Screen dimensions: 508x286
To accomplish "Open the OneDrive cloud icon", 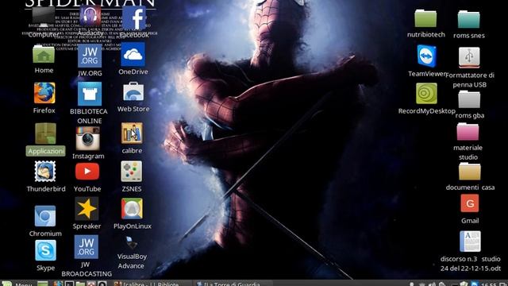I will click(x=133, y=55).
